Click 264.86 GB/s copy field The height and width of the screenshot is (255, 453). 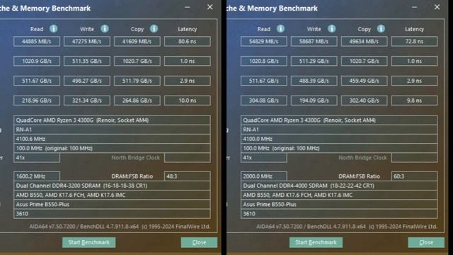pyautogui.click(x=137, y=101)
